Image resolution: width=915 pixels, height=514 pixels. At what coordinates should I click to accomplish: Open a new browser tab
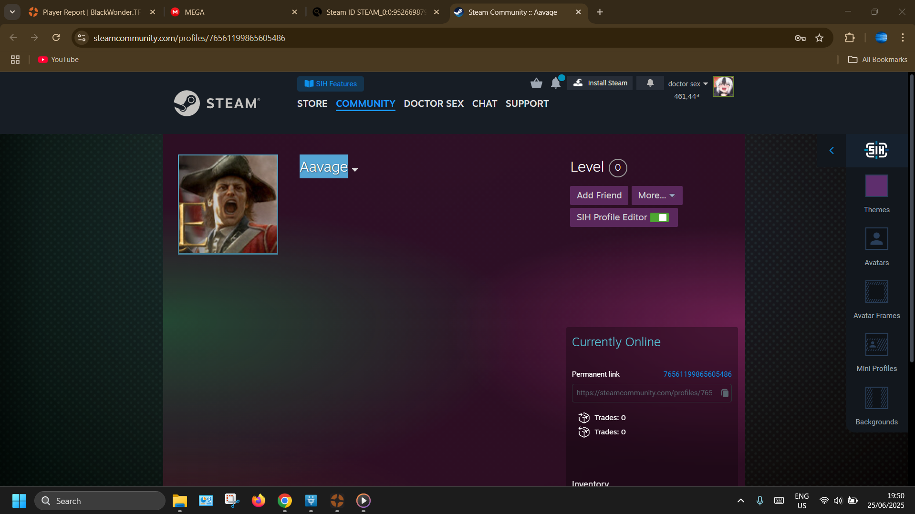(x=600, y=12)
